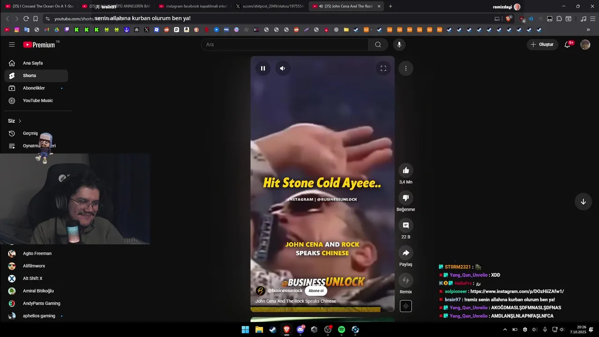Like the Short with 3,4 Mn likes

click(x=406, y=170)
